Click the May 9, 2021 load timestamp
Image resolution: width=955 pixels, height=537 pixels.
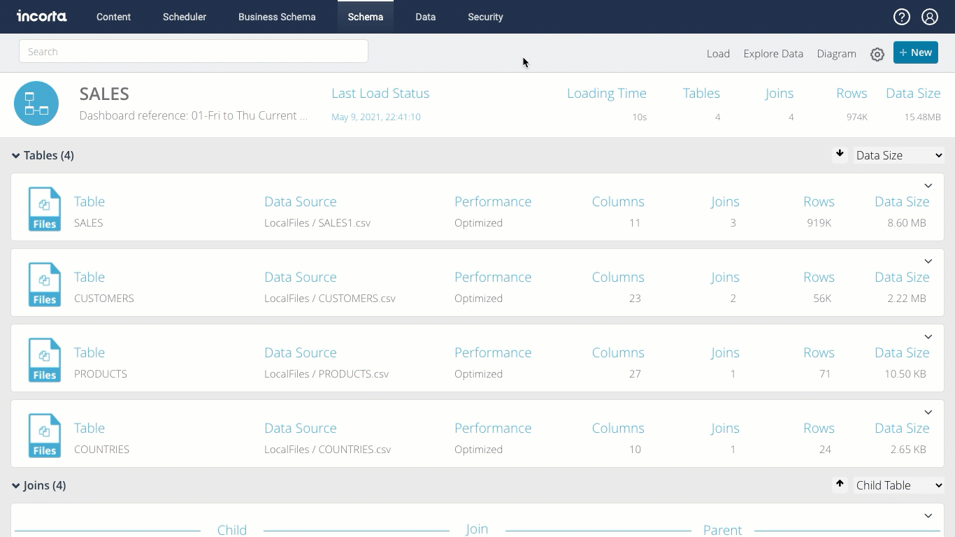tap(376, 117)
